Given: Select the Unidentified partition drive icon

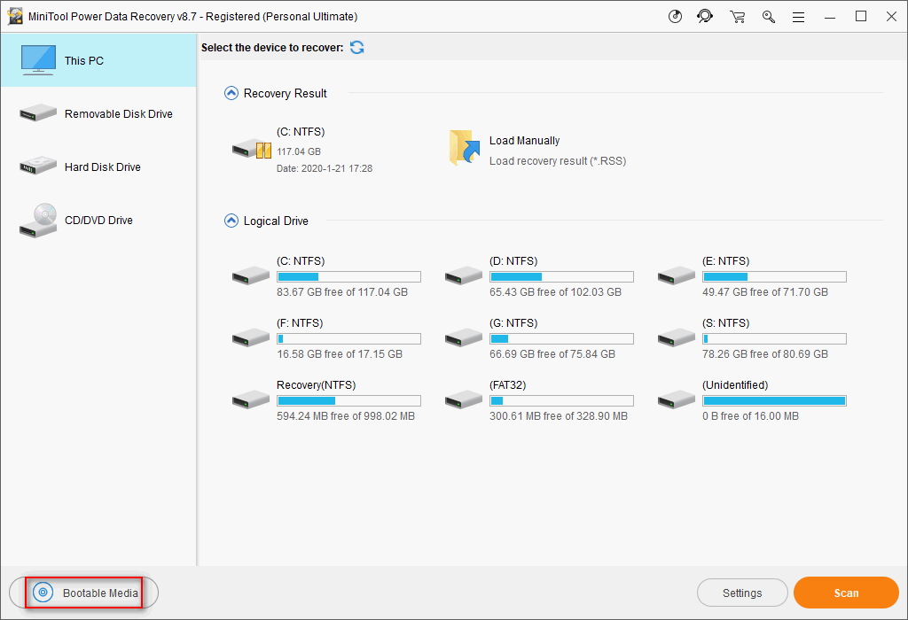Looking at the screenshot, I should pos(677,399).
